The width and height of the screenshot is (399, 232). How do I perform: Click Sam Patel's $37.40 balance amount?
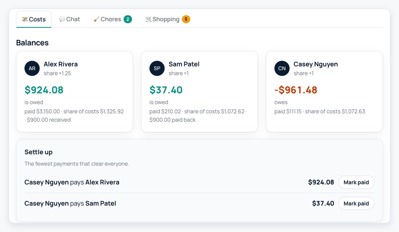pyautogui.click(x=166, y=90)
